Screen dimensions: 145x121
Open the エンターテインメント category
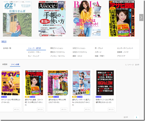[x=125, y=48]
